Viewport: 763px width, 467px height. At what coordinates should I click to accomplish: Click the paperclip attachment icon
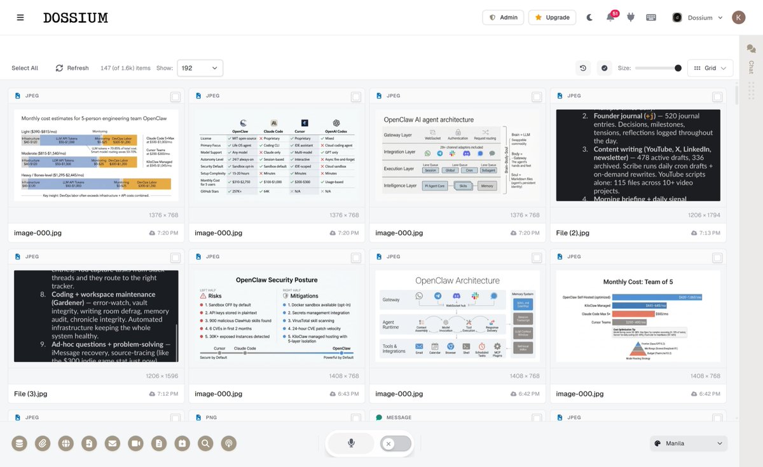tap(43, 443)
